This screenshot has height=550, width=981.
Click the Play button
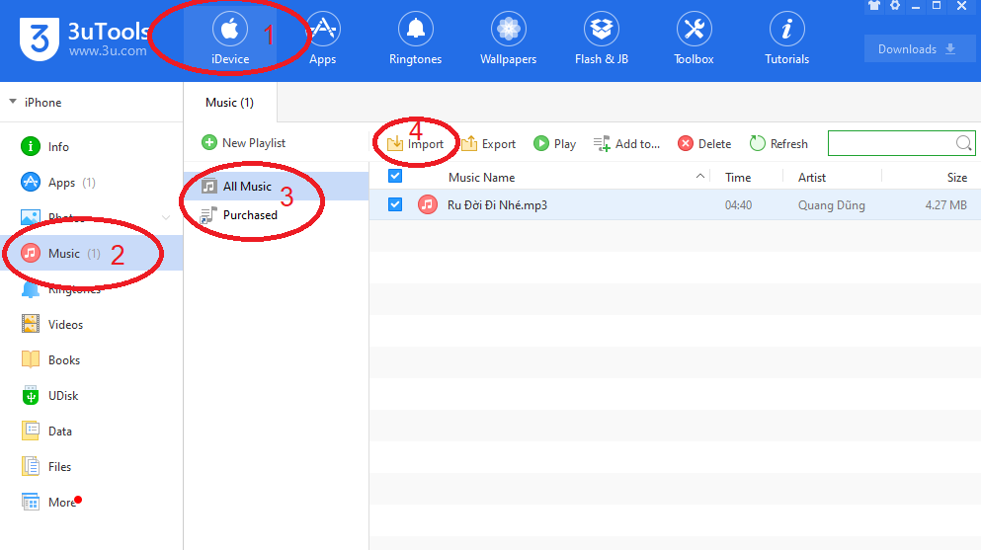click(x=555, y=144)
